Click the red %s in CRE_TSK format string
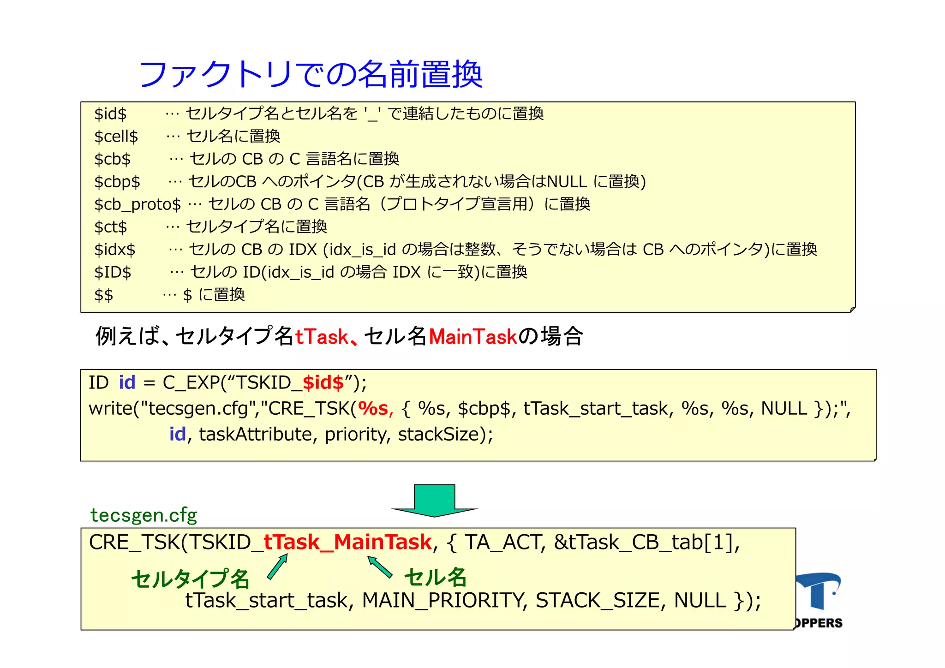Screen dimensions: 945x668 tap(373, 408)
